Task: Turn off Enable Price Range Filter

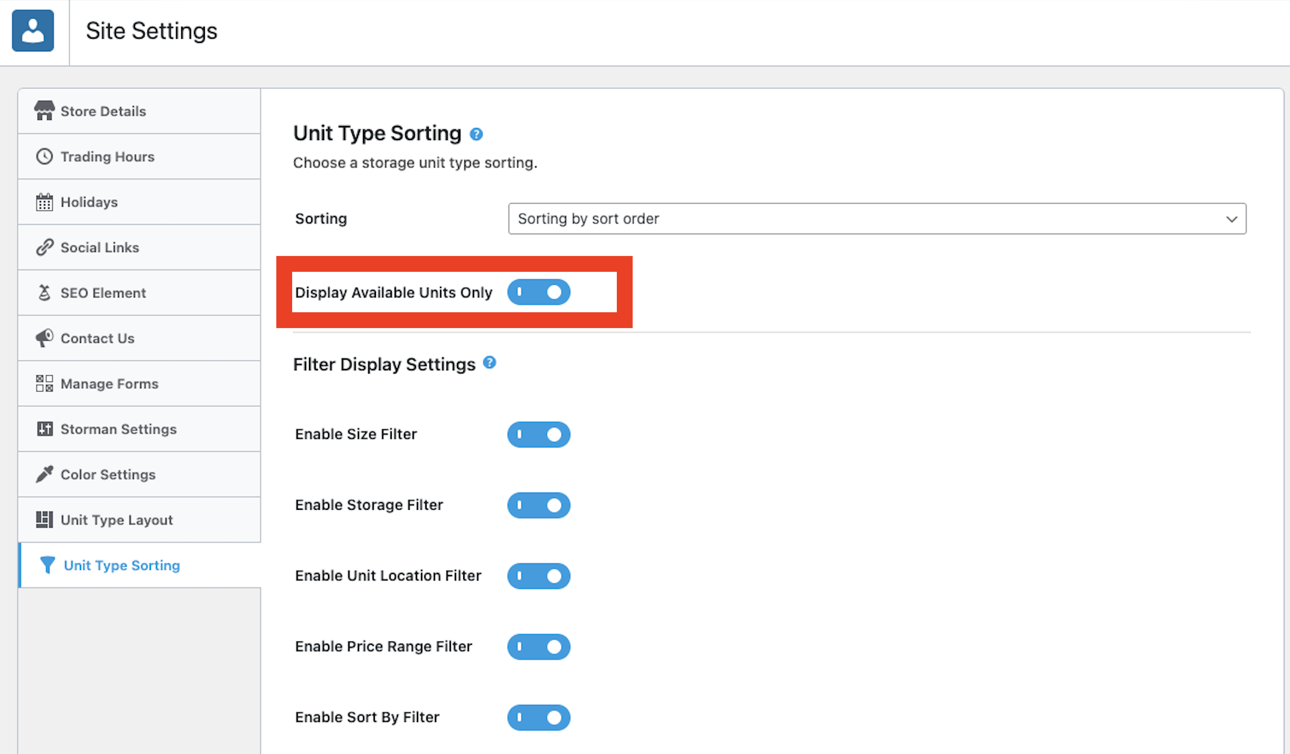Action: pos(539,647)
